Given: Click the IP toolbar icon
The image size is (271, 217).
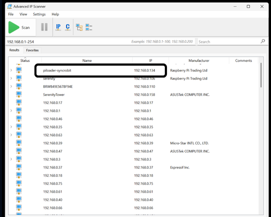Looking at the screenshot, I should tap(58, 27).
